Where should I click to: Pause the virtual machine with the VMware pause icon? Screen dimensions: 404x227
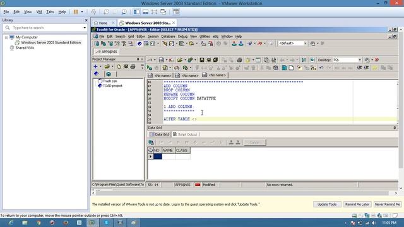pyautogui.click(x=76, y=12)
